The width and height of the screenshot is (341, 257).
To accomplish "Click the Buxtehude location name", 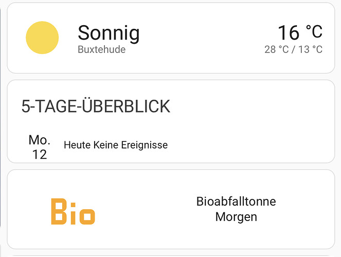I will coord(101,50).
